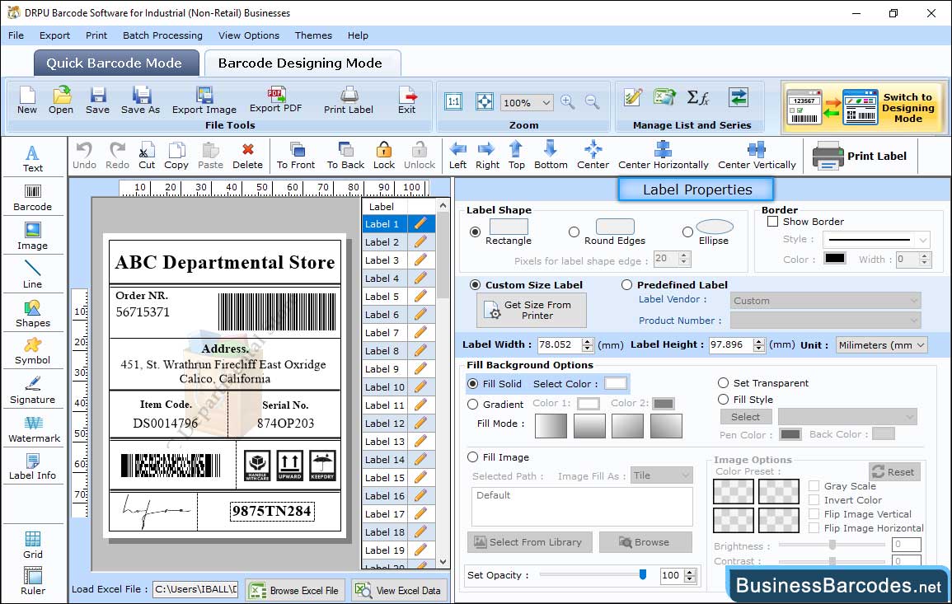Click Export PDF

point(275,101)
